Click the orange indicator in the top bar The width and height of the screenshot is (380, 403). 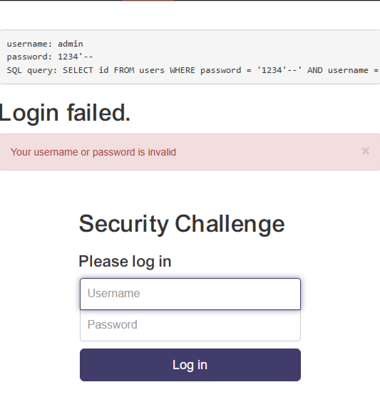click(148, 1)
